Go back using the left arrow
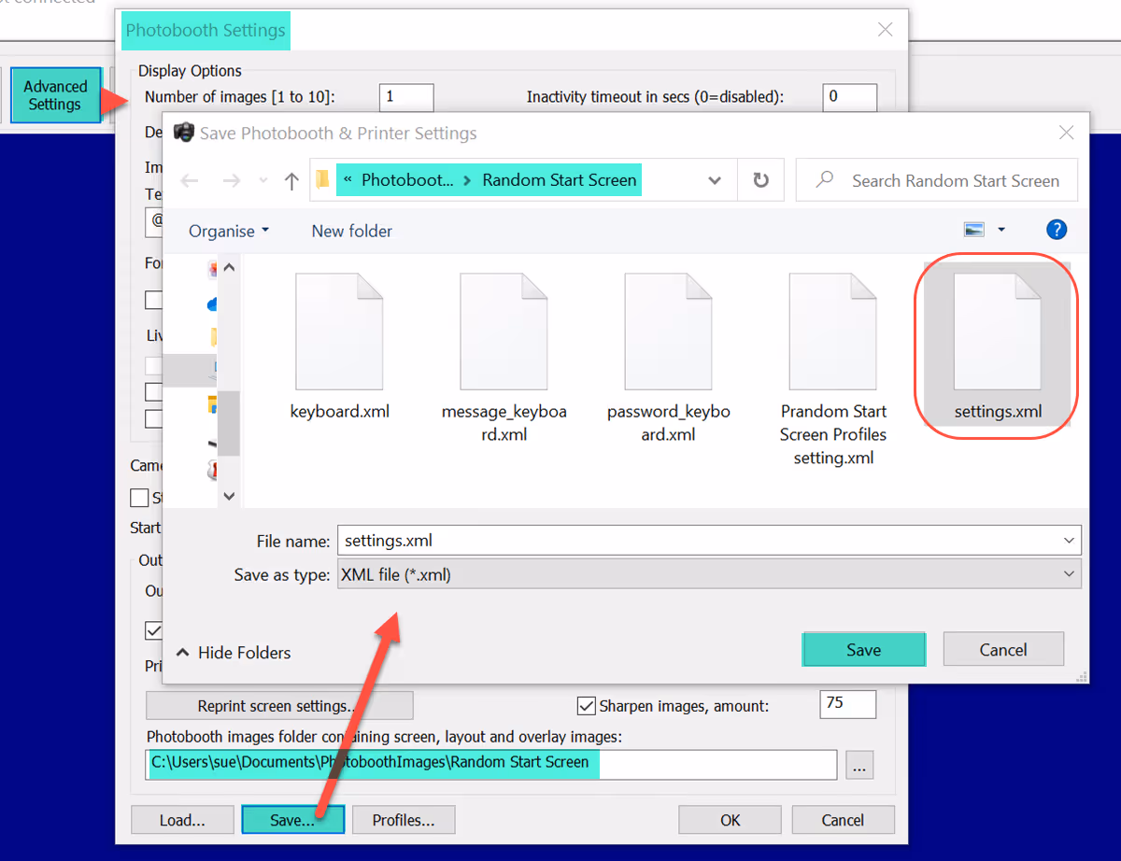The width and height of the screenshot is (1121, 861). pyautogui.click(x=190, y=181)
